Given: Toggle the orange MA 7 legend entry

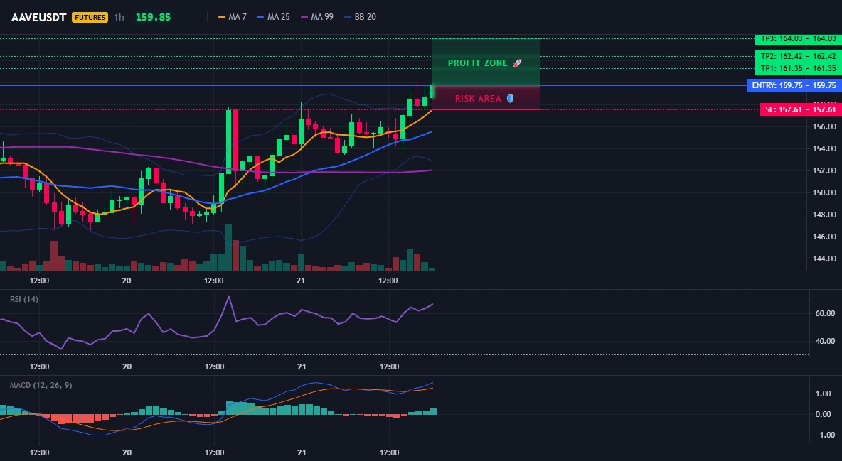Looking at the screenshot, I should (x=232, y=17).
